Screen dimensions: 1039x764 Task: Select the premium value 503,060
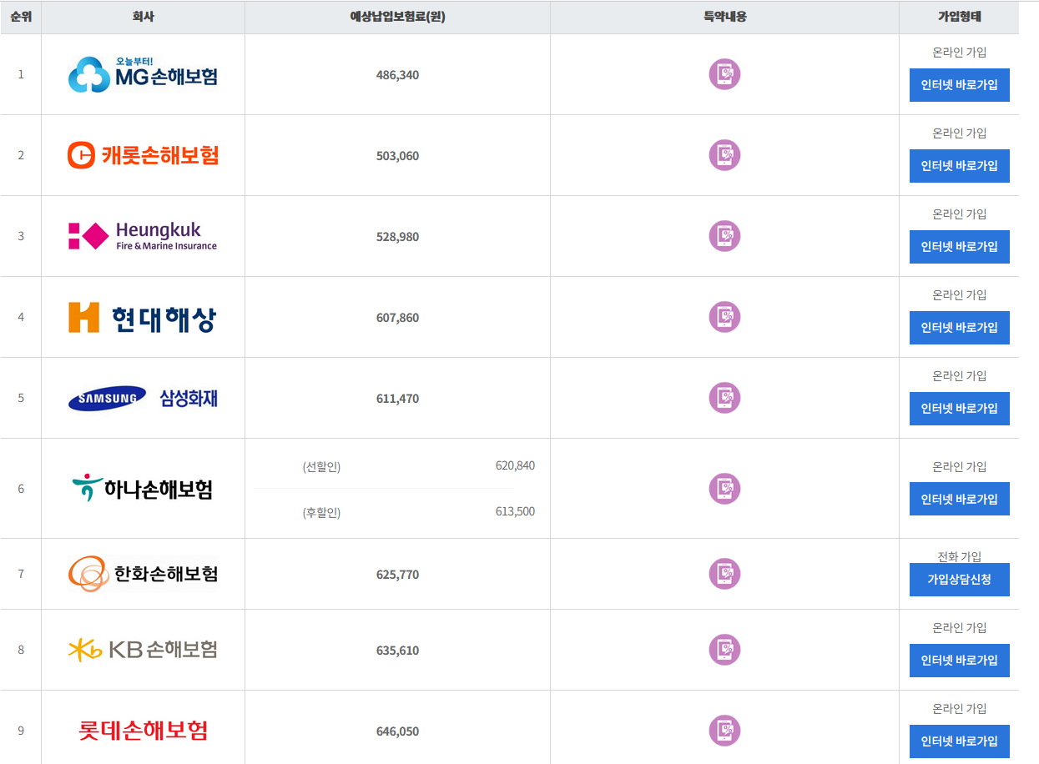point(397,156)
